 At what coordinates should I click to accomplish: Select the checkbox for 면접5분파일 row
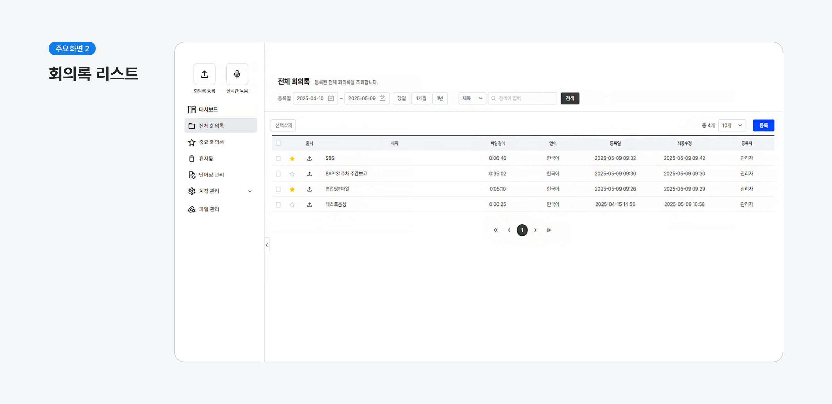coord(278,189)
